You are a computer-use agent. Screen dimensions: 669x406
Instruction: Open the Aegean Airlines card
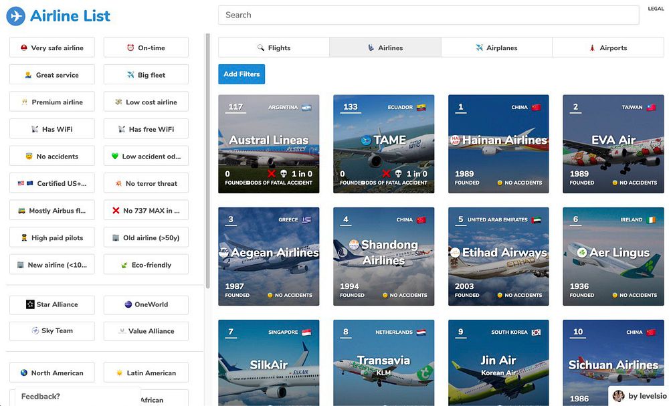pyautogui.click(x=269, y=256)
